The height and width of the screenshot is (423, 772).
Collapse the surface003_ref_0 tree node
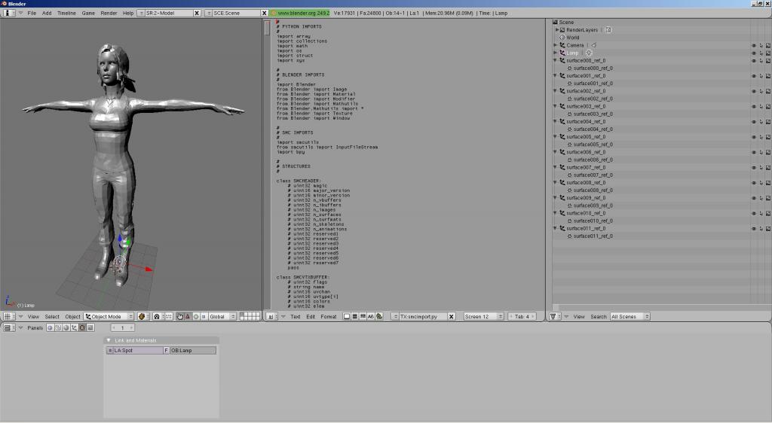click(x=556, y=106)
